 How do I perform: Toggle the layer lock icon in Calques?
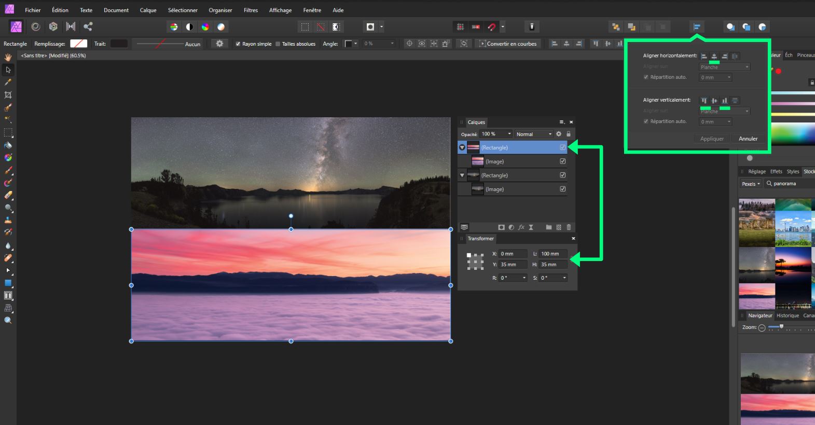(x=569, y=134)
